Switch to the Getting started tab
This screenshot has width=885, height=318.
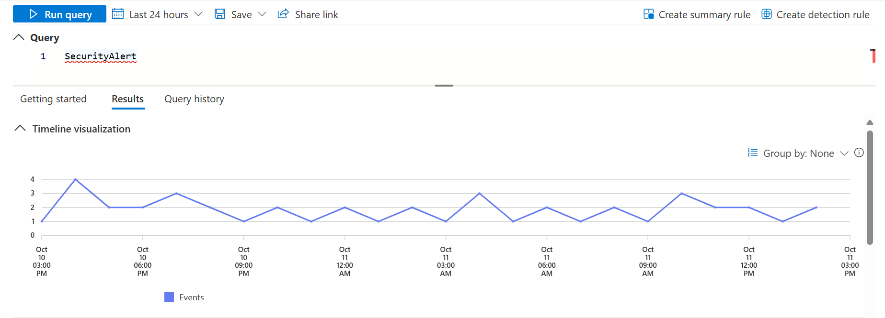click(x=53, y=99)
